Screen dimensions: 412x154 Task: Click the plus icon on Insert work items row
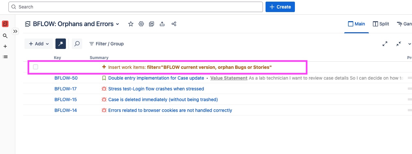[104, 67]
